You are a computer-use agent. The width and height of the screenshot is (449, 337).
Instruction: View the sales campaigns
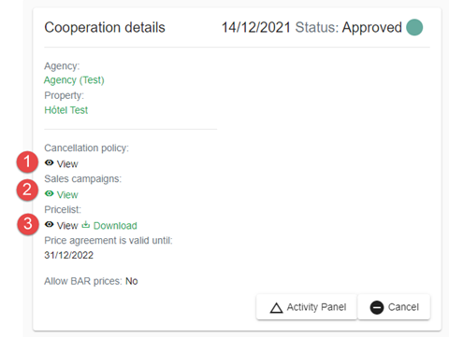(62, 194)
